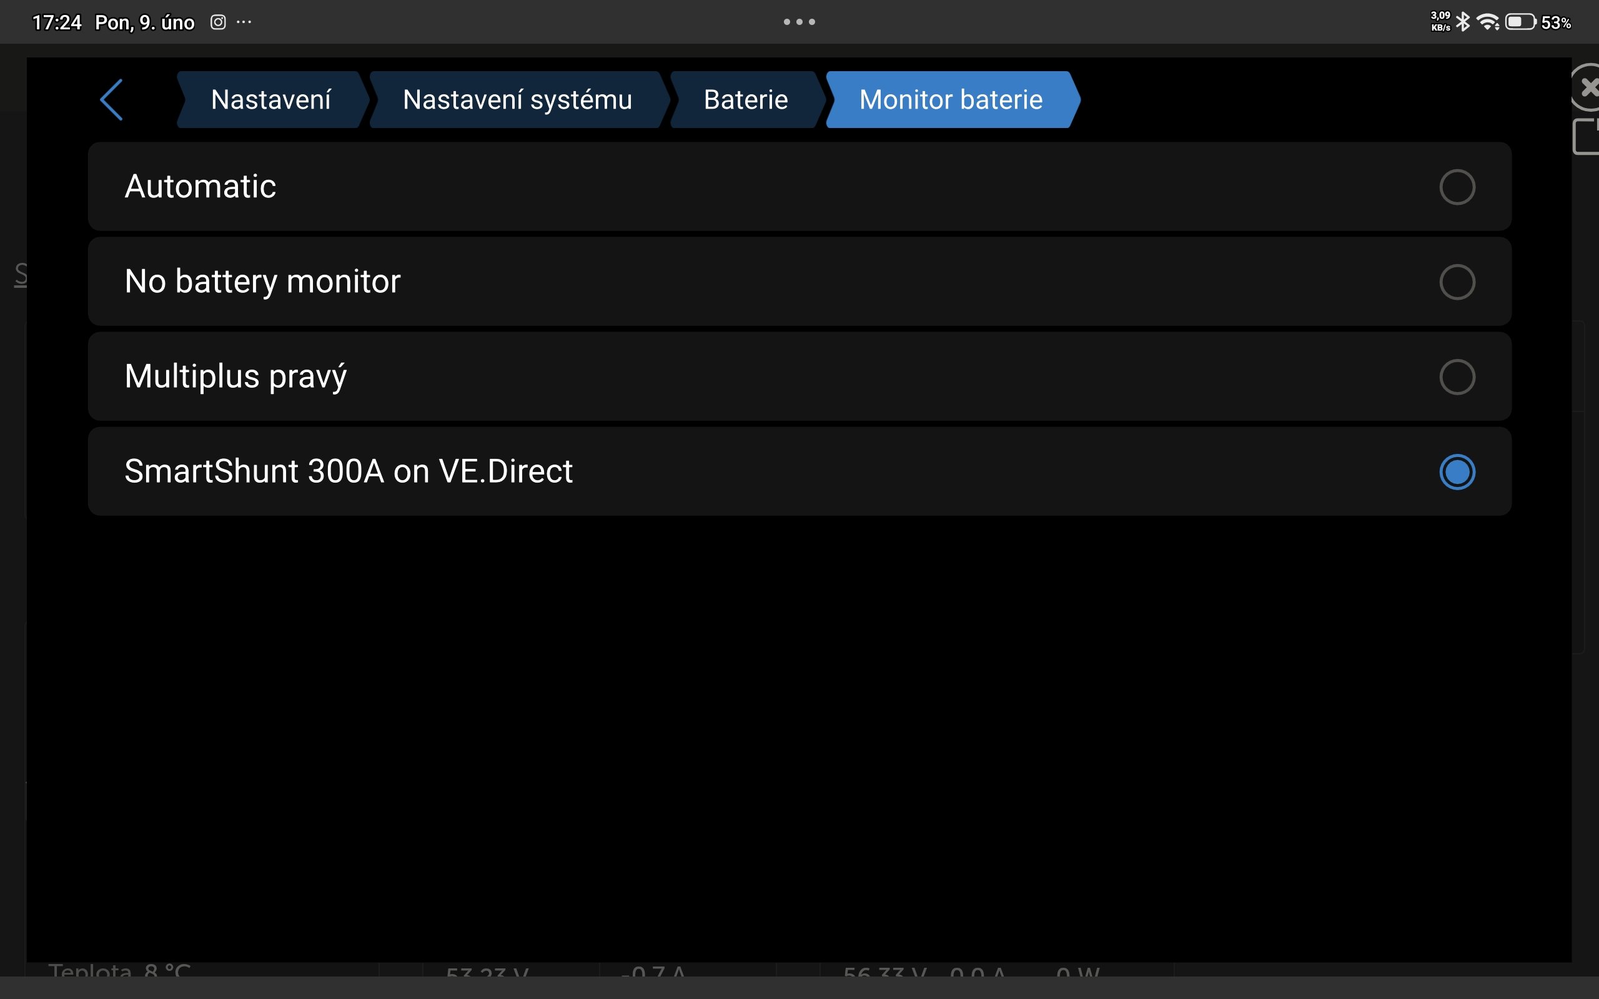The image size is (1599, 999).
Task: Go to Nastavení systému breadcrumb
Action: pos(517,100)
